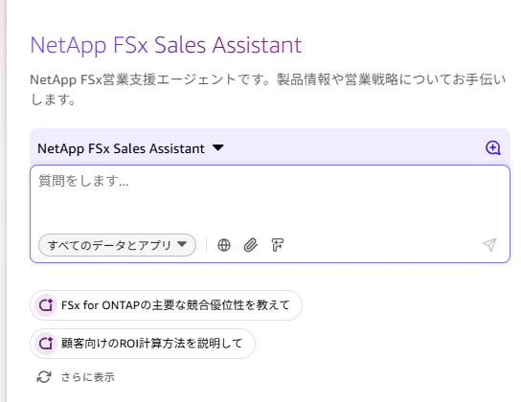This screenshot has height=402, width=521.
Task: Select the suggestion 顧客向けのROI計算方法を説明して
Action: [143, 344]
